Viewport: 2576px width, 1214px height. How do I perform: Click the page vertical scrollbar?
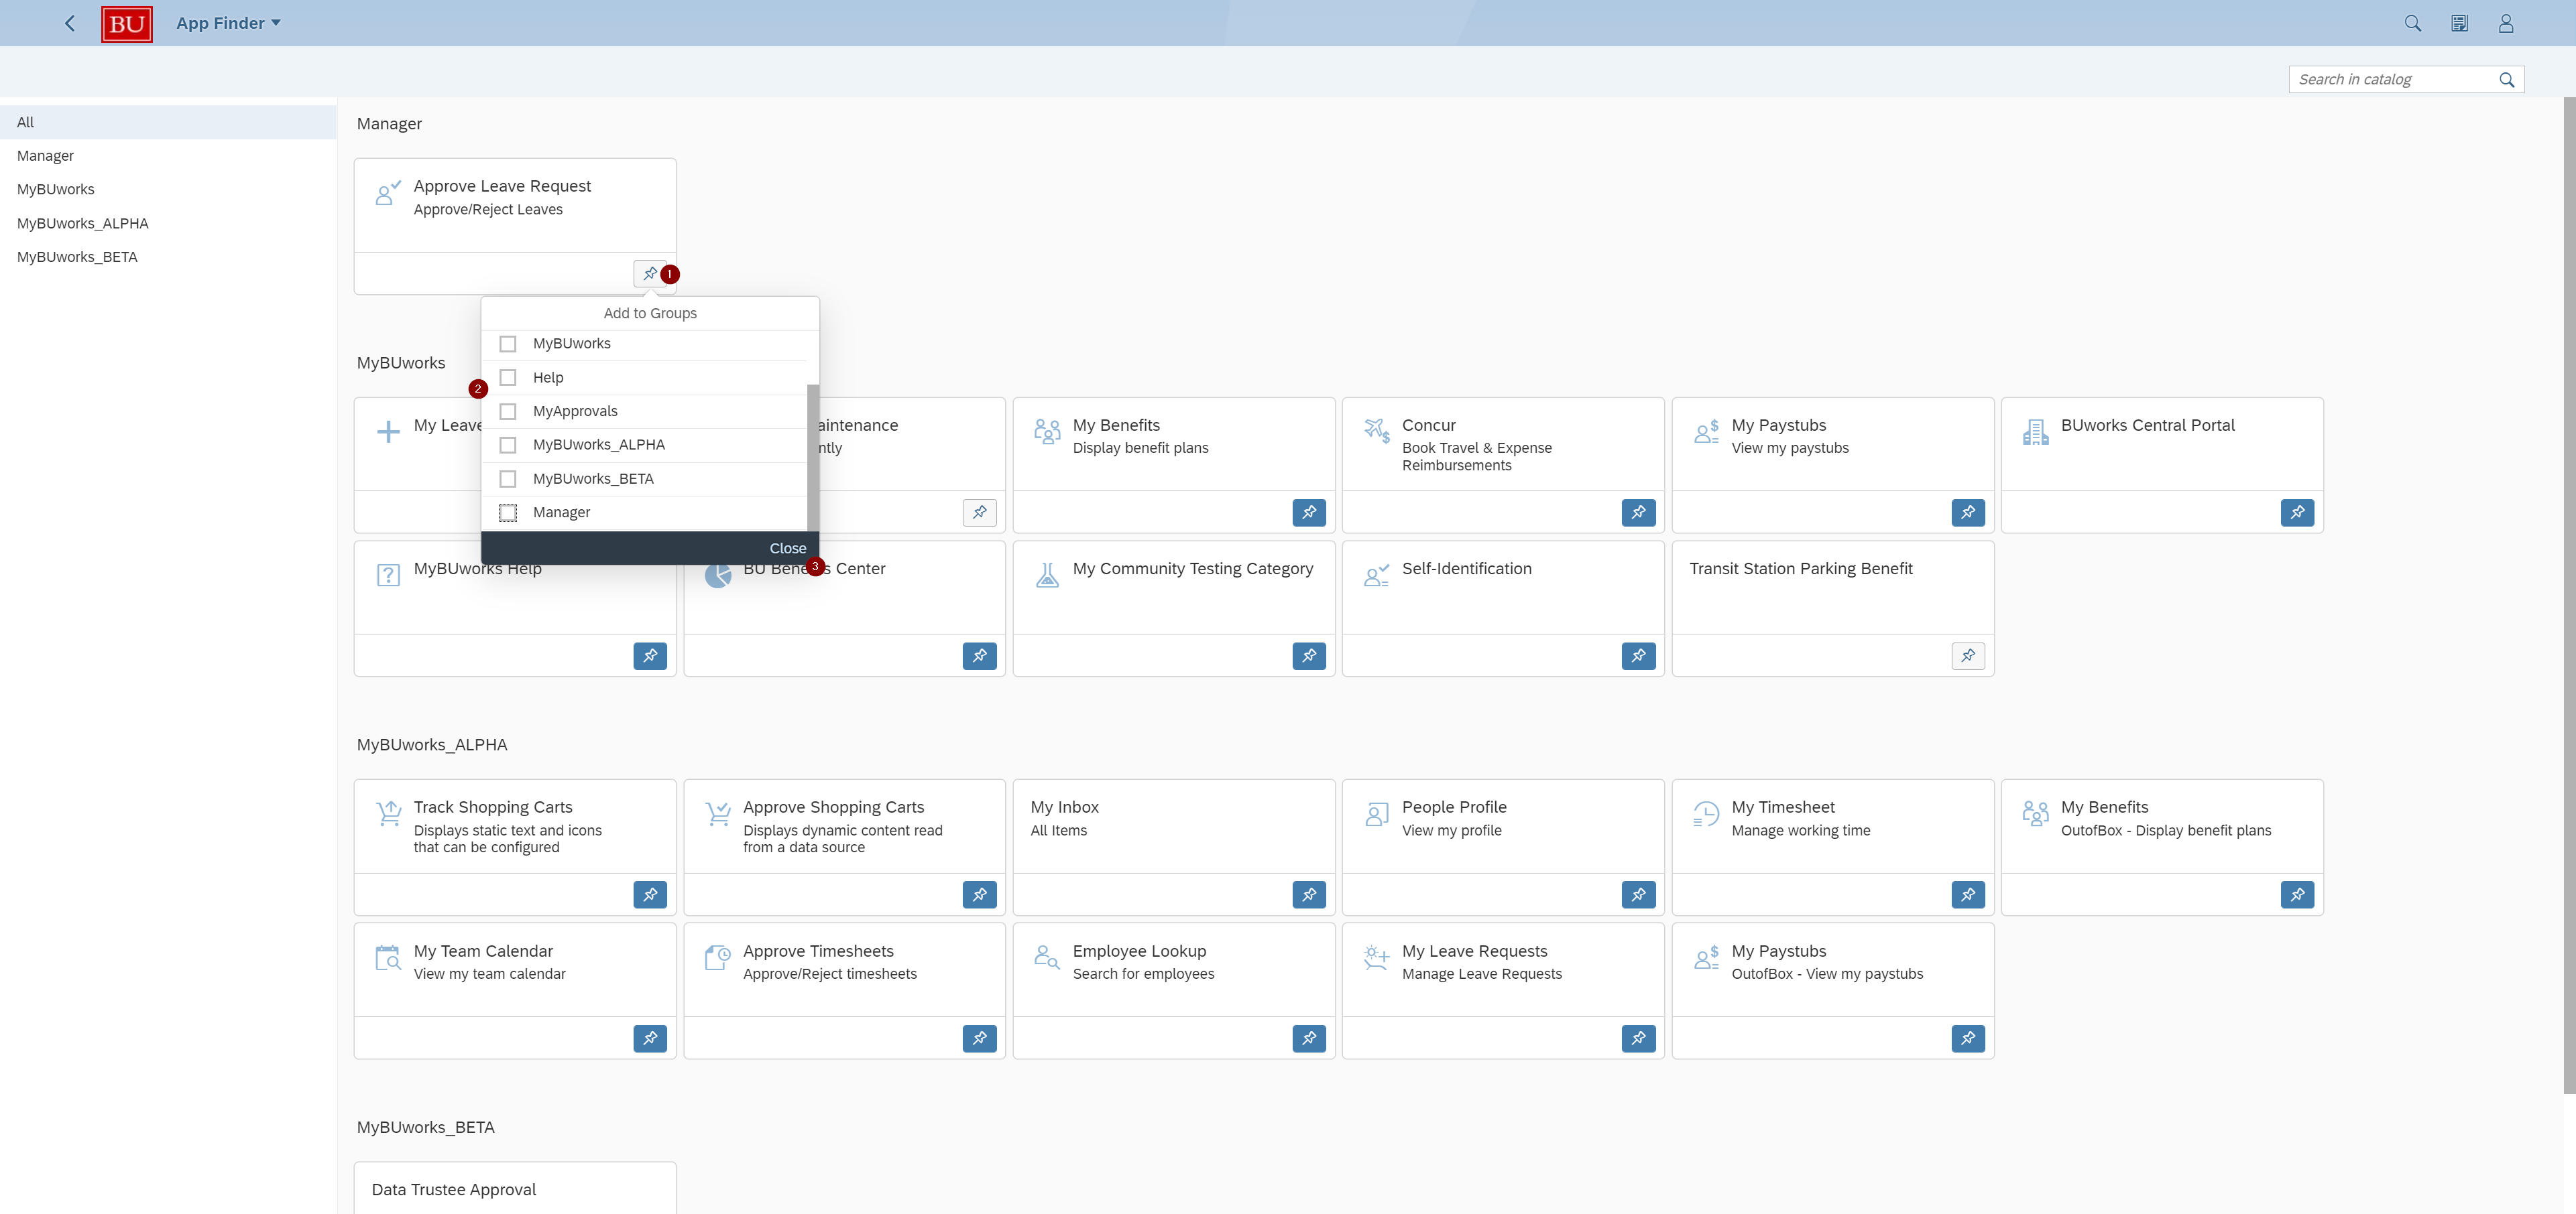click(x=2569, y=594)
